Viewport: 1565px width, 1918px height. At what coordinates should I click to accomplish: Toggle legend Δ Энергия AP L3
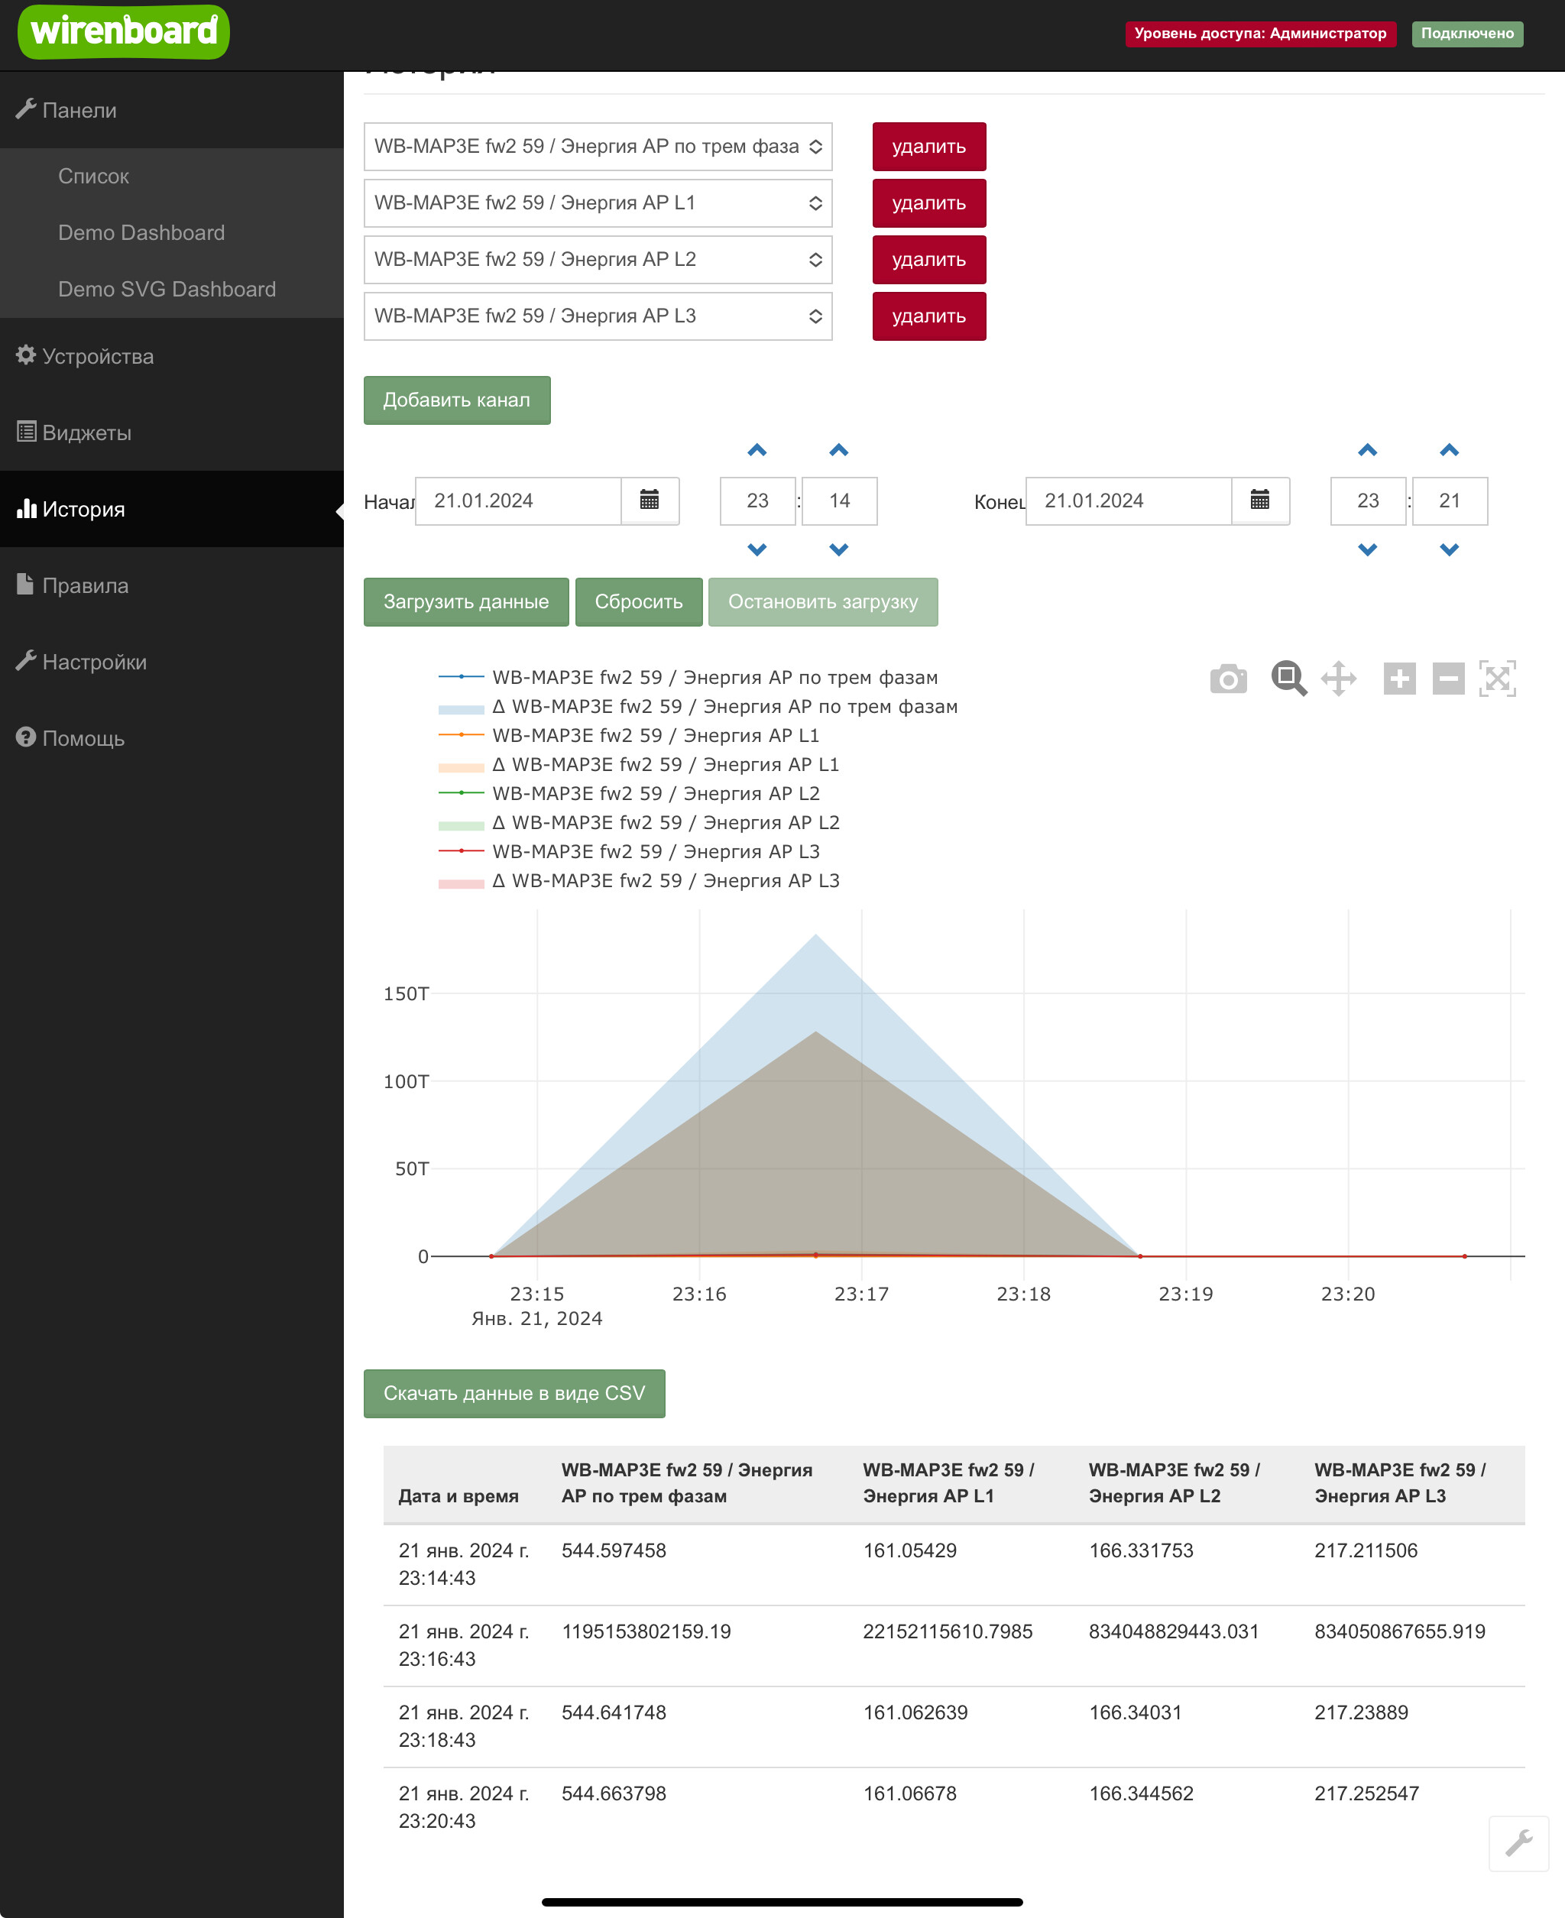point(638,880)
